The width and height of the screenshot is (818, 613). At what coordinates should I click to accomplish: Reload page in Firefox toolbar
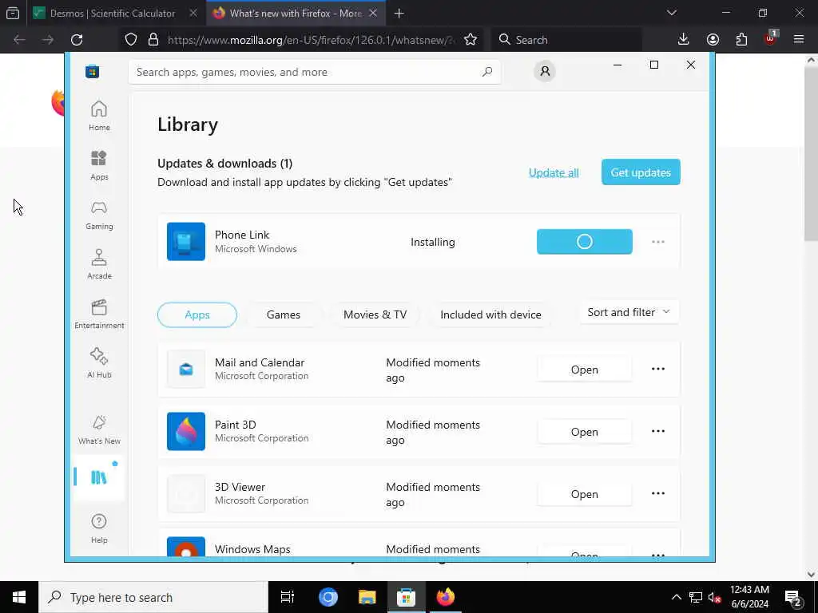pos(77,40)
